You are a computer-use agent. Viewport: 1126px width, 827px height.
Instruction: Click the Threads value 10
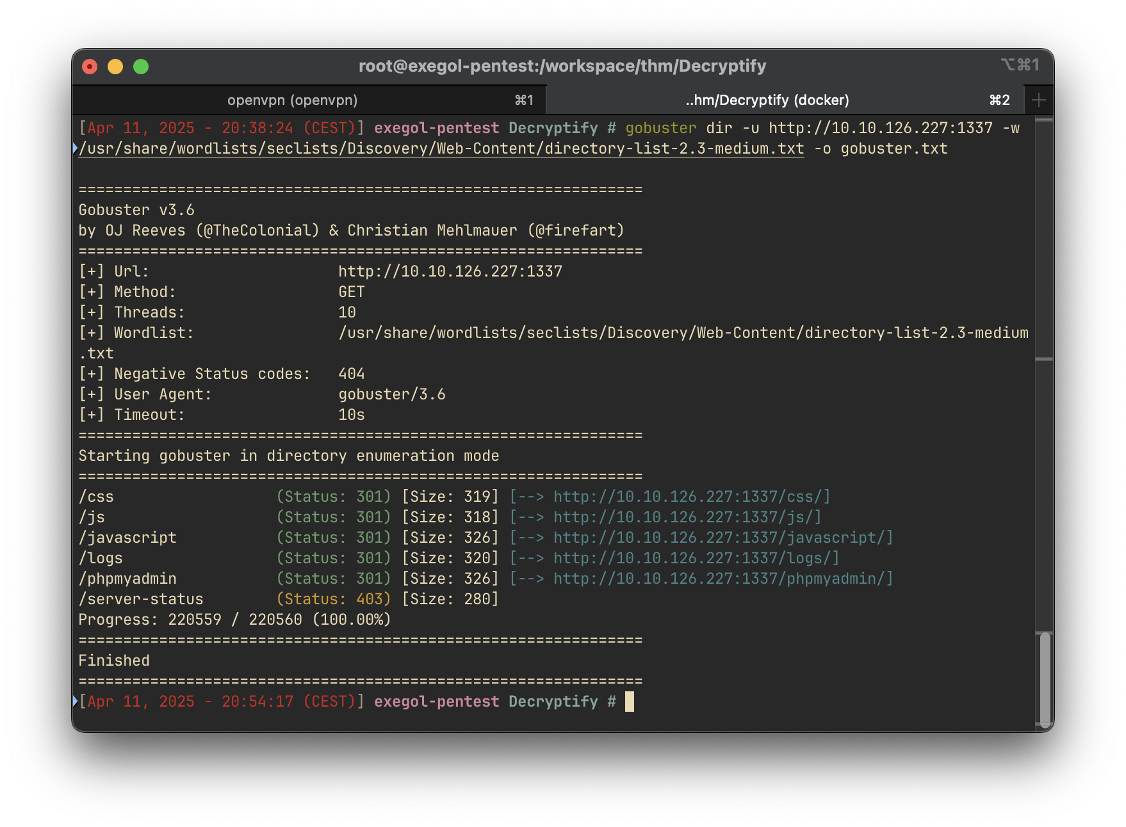tap(347, 312)
